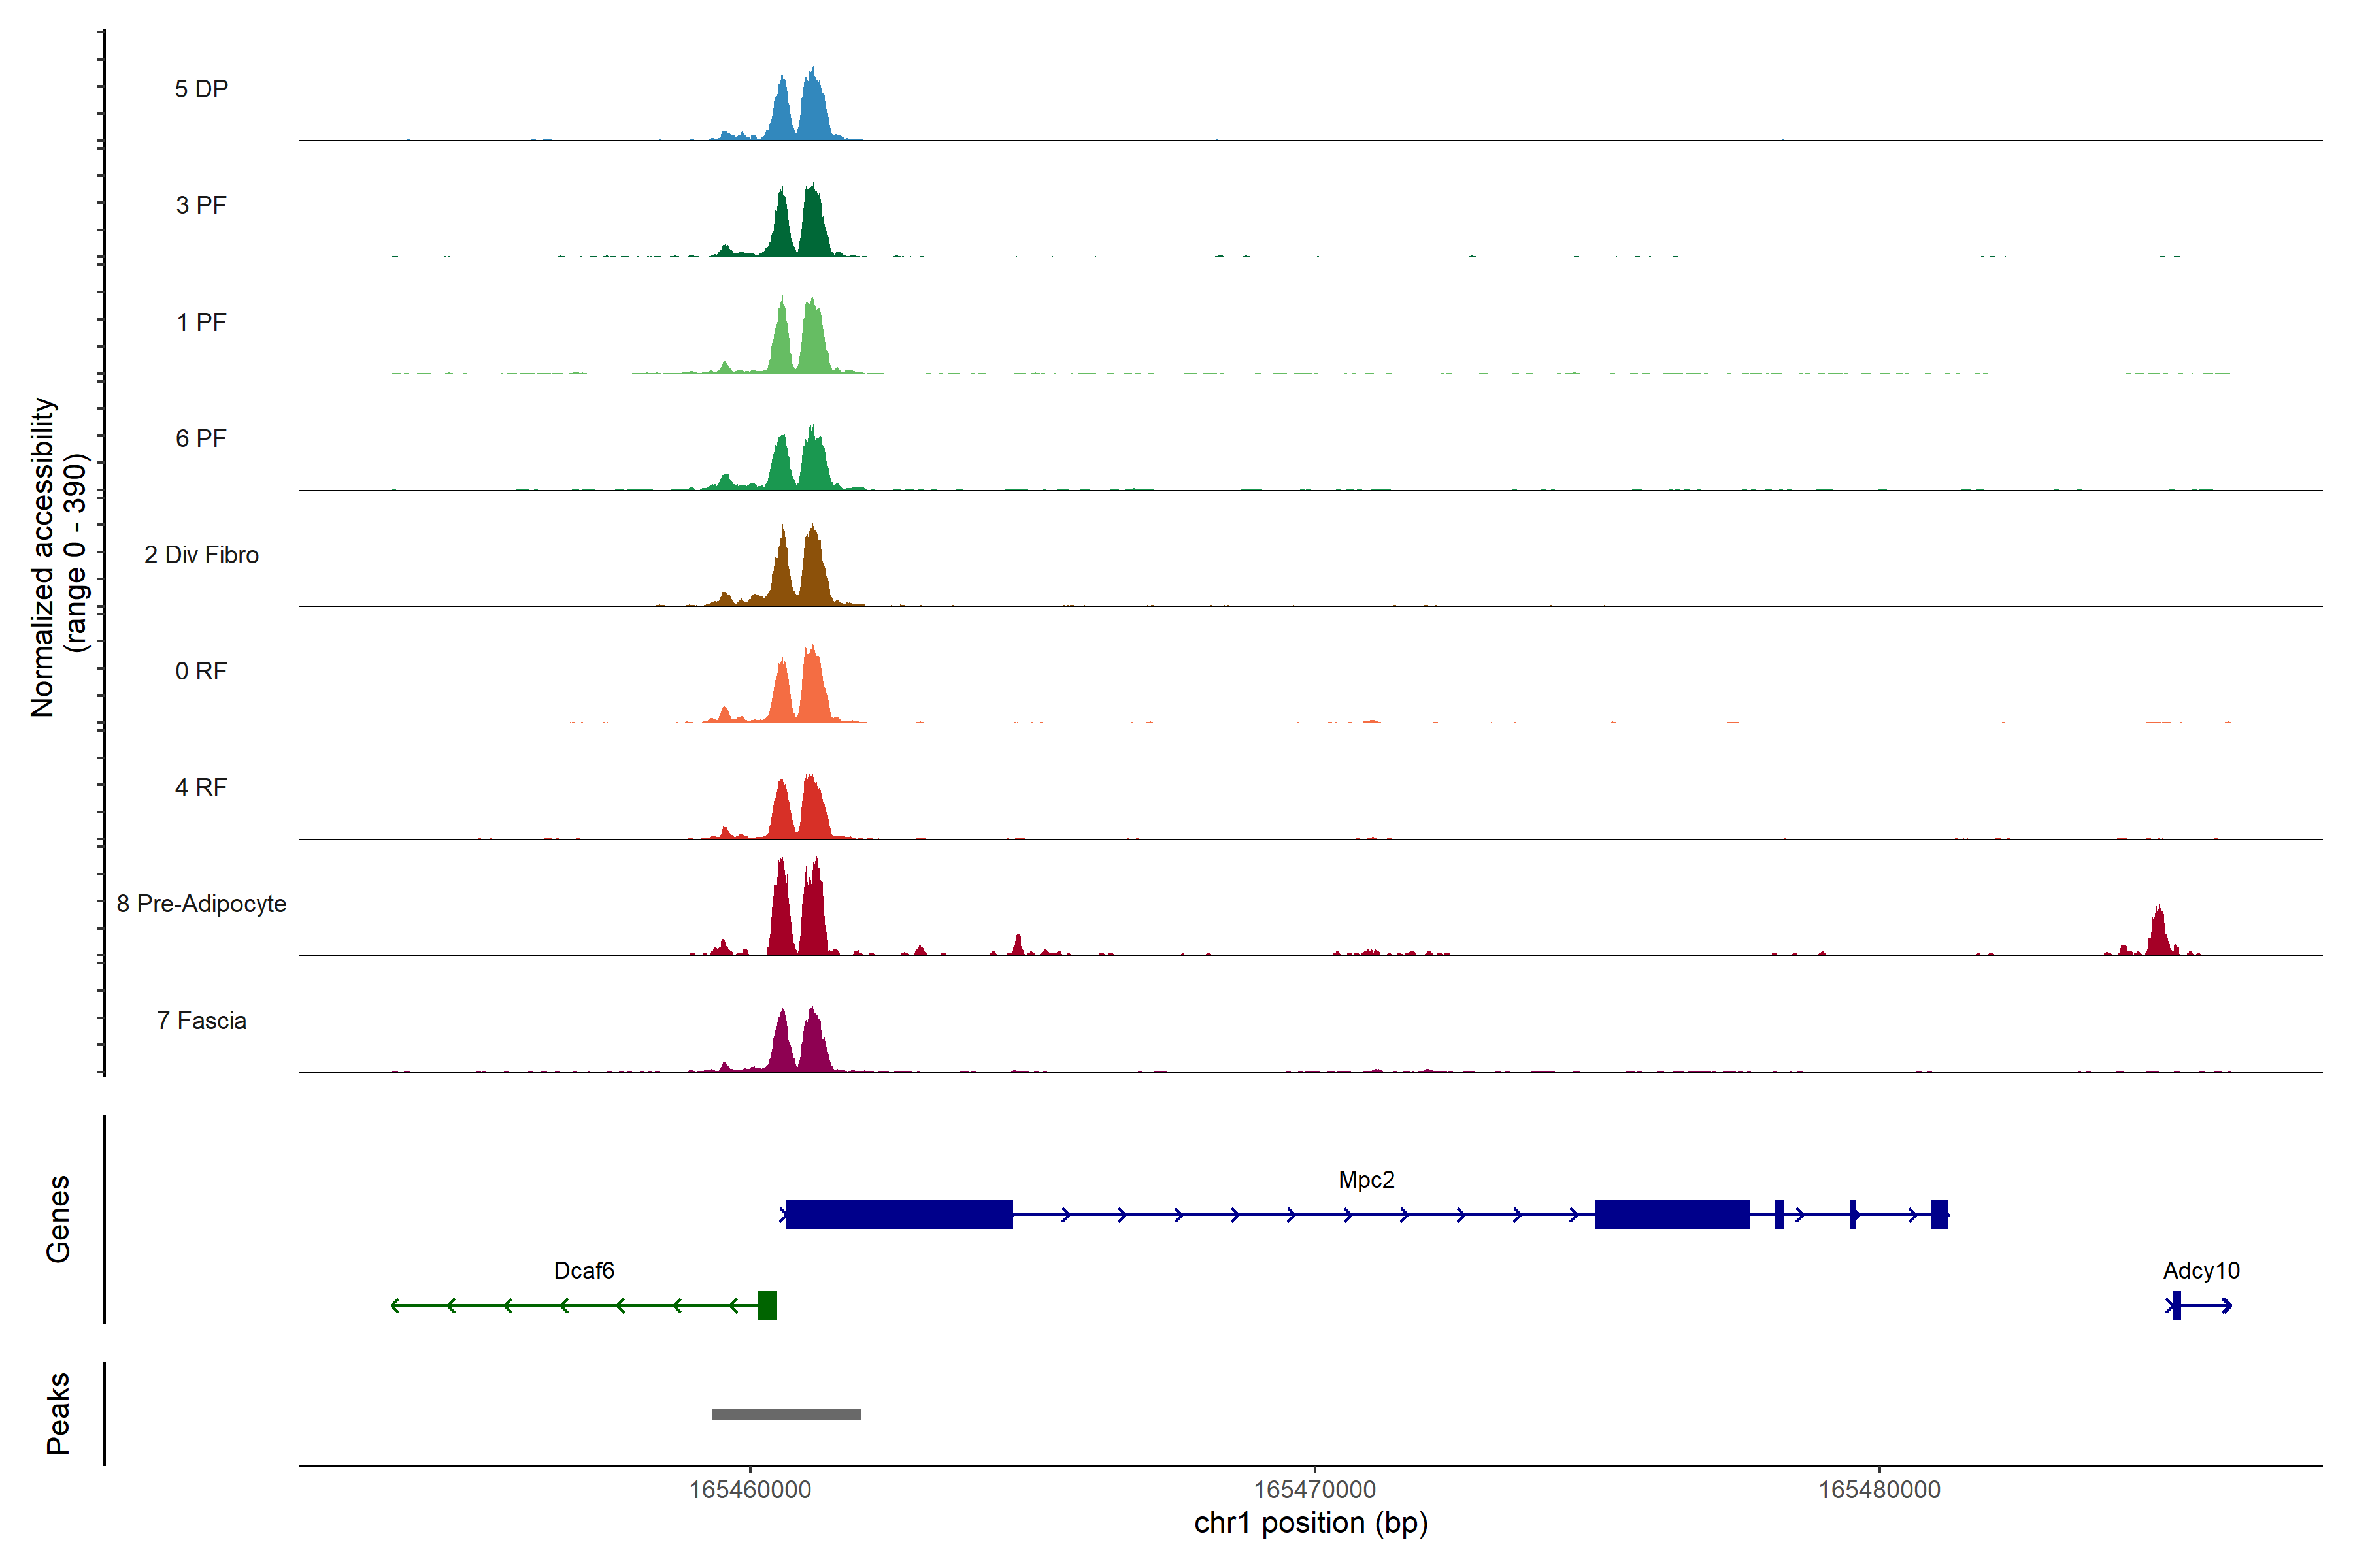2353x1568 pixels.
Task: Click the 165460000 axis tick label
Action: [x=749, y=1490]
